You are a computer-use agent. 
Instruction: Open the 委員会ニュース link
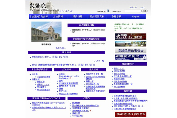43,84
